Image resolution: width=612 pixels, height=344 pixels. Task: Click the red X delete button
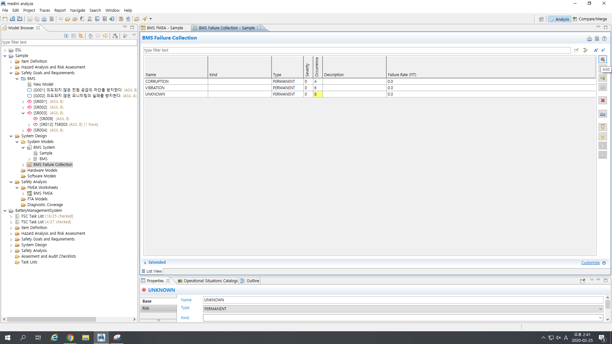602,100
